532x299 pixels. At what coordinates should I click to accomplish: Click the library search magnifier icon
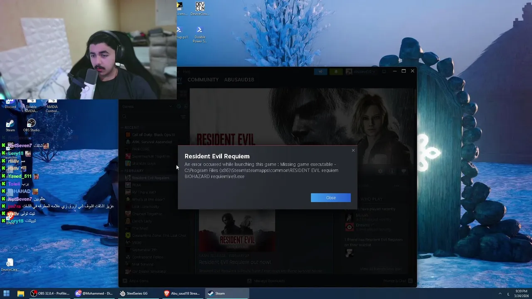point(124,117)
